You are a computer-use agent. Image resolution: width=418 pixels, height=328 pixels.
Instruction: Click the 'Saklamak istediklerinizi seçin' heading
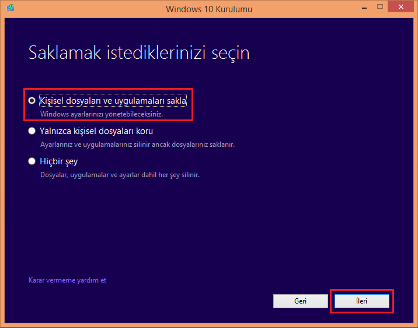139,53
